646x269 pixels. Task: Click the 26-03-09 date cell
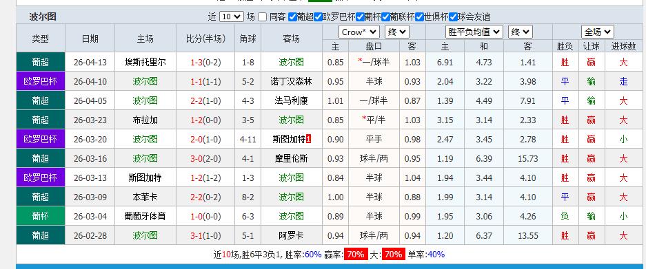pos(90,197)
